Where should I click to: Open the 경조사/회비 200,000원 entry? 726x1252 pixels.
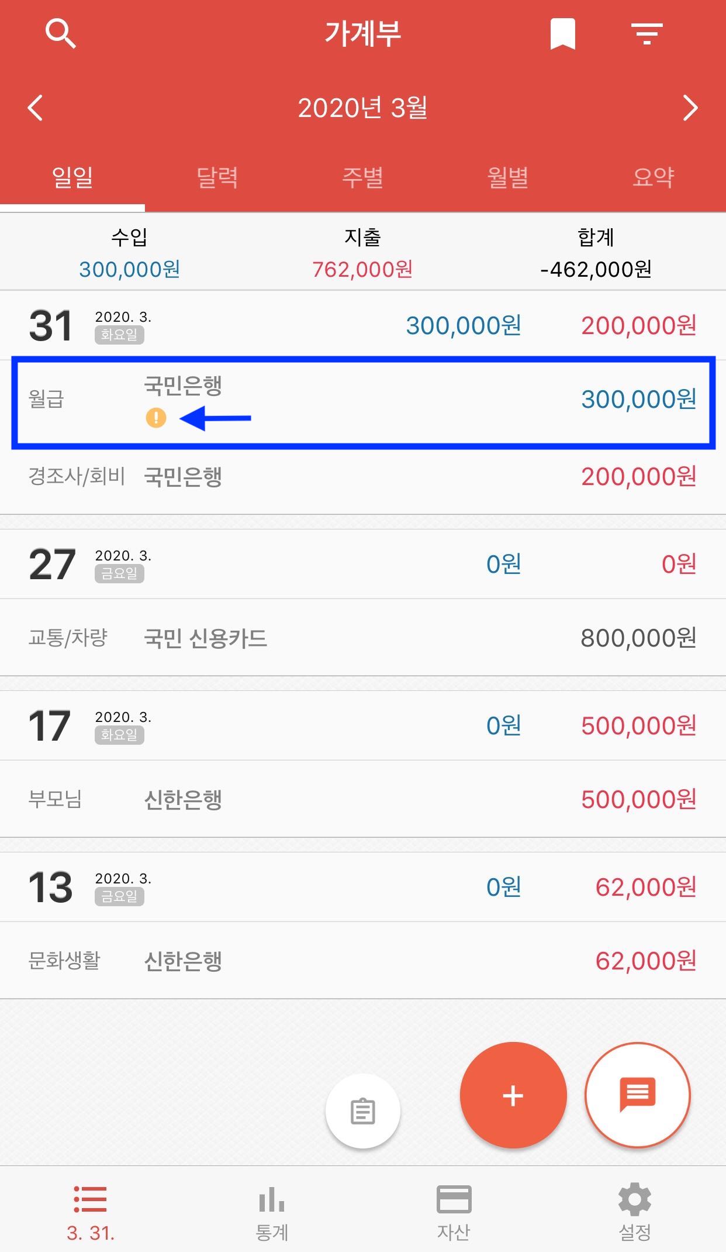363,477
